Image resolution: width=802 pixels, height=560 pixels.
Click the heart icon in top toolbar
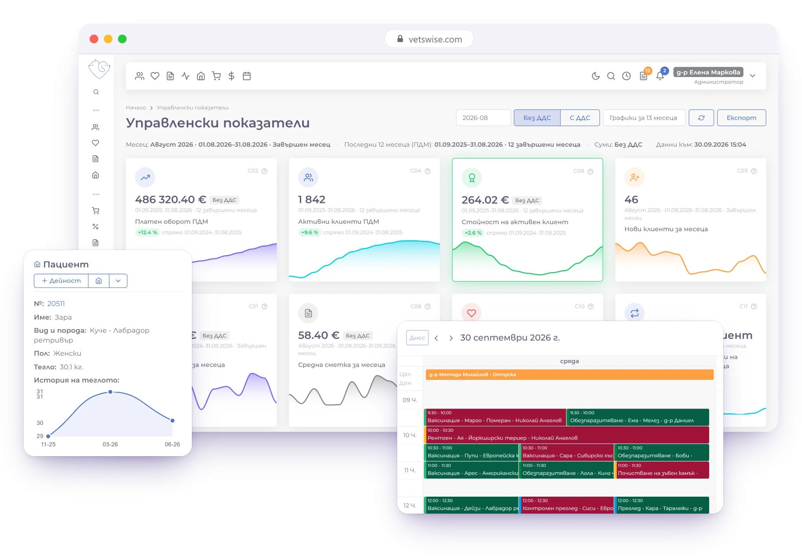155,76
